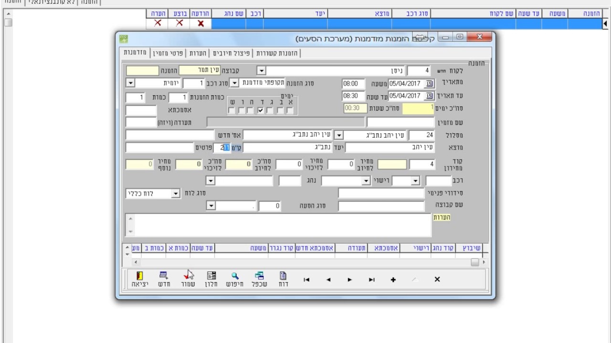Open the סוג הזמנה dropdown arrow

(234, 83)
